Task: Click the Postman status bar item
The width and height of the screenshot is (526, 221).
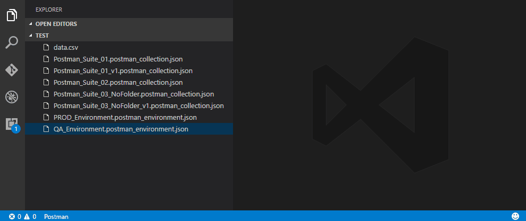Action: [x=56, y=217]
